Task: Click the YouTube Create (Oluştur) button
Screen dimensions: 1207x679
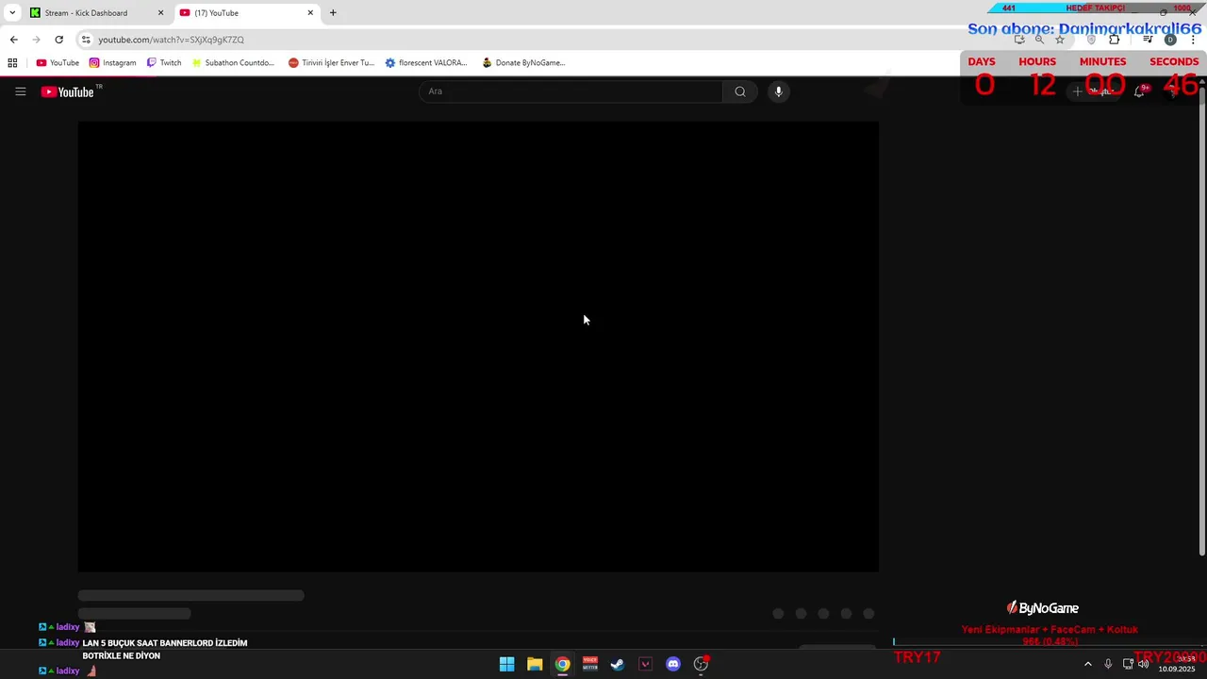Action: coord(1096,91)
